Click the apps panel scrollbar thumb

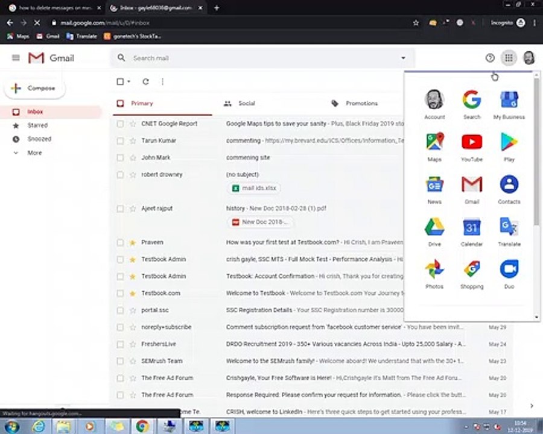coord(536,153)
